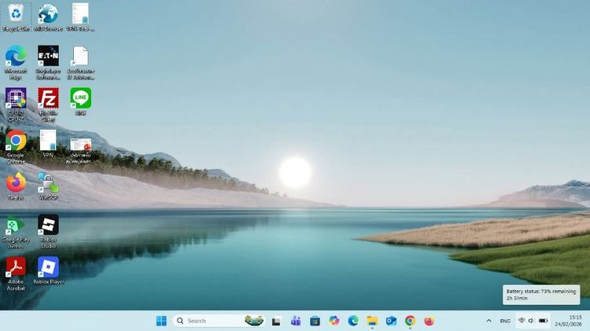The image size is (590, 331).
Task: Open the ENG input language menu
Action: (x=505, y=321)
